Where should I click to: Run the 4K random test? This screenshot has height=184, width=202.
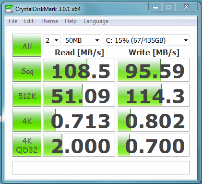[x=27, y=120]
